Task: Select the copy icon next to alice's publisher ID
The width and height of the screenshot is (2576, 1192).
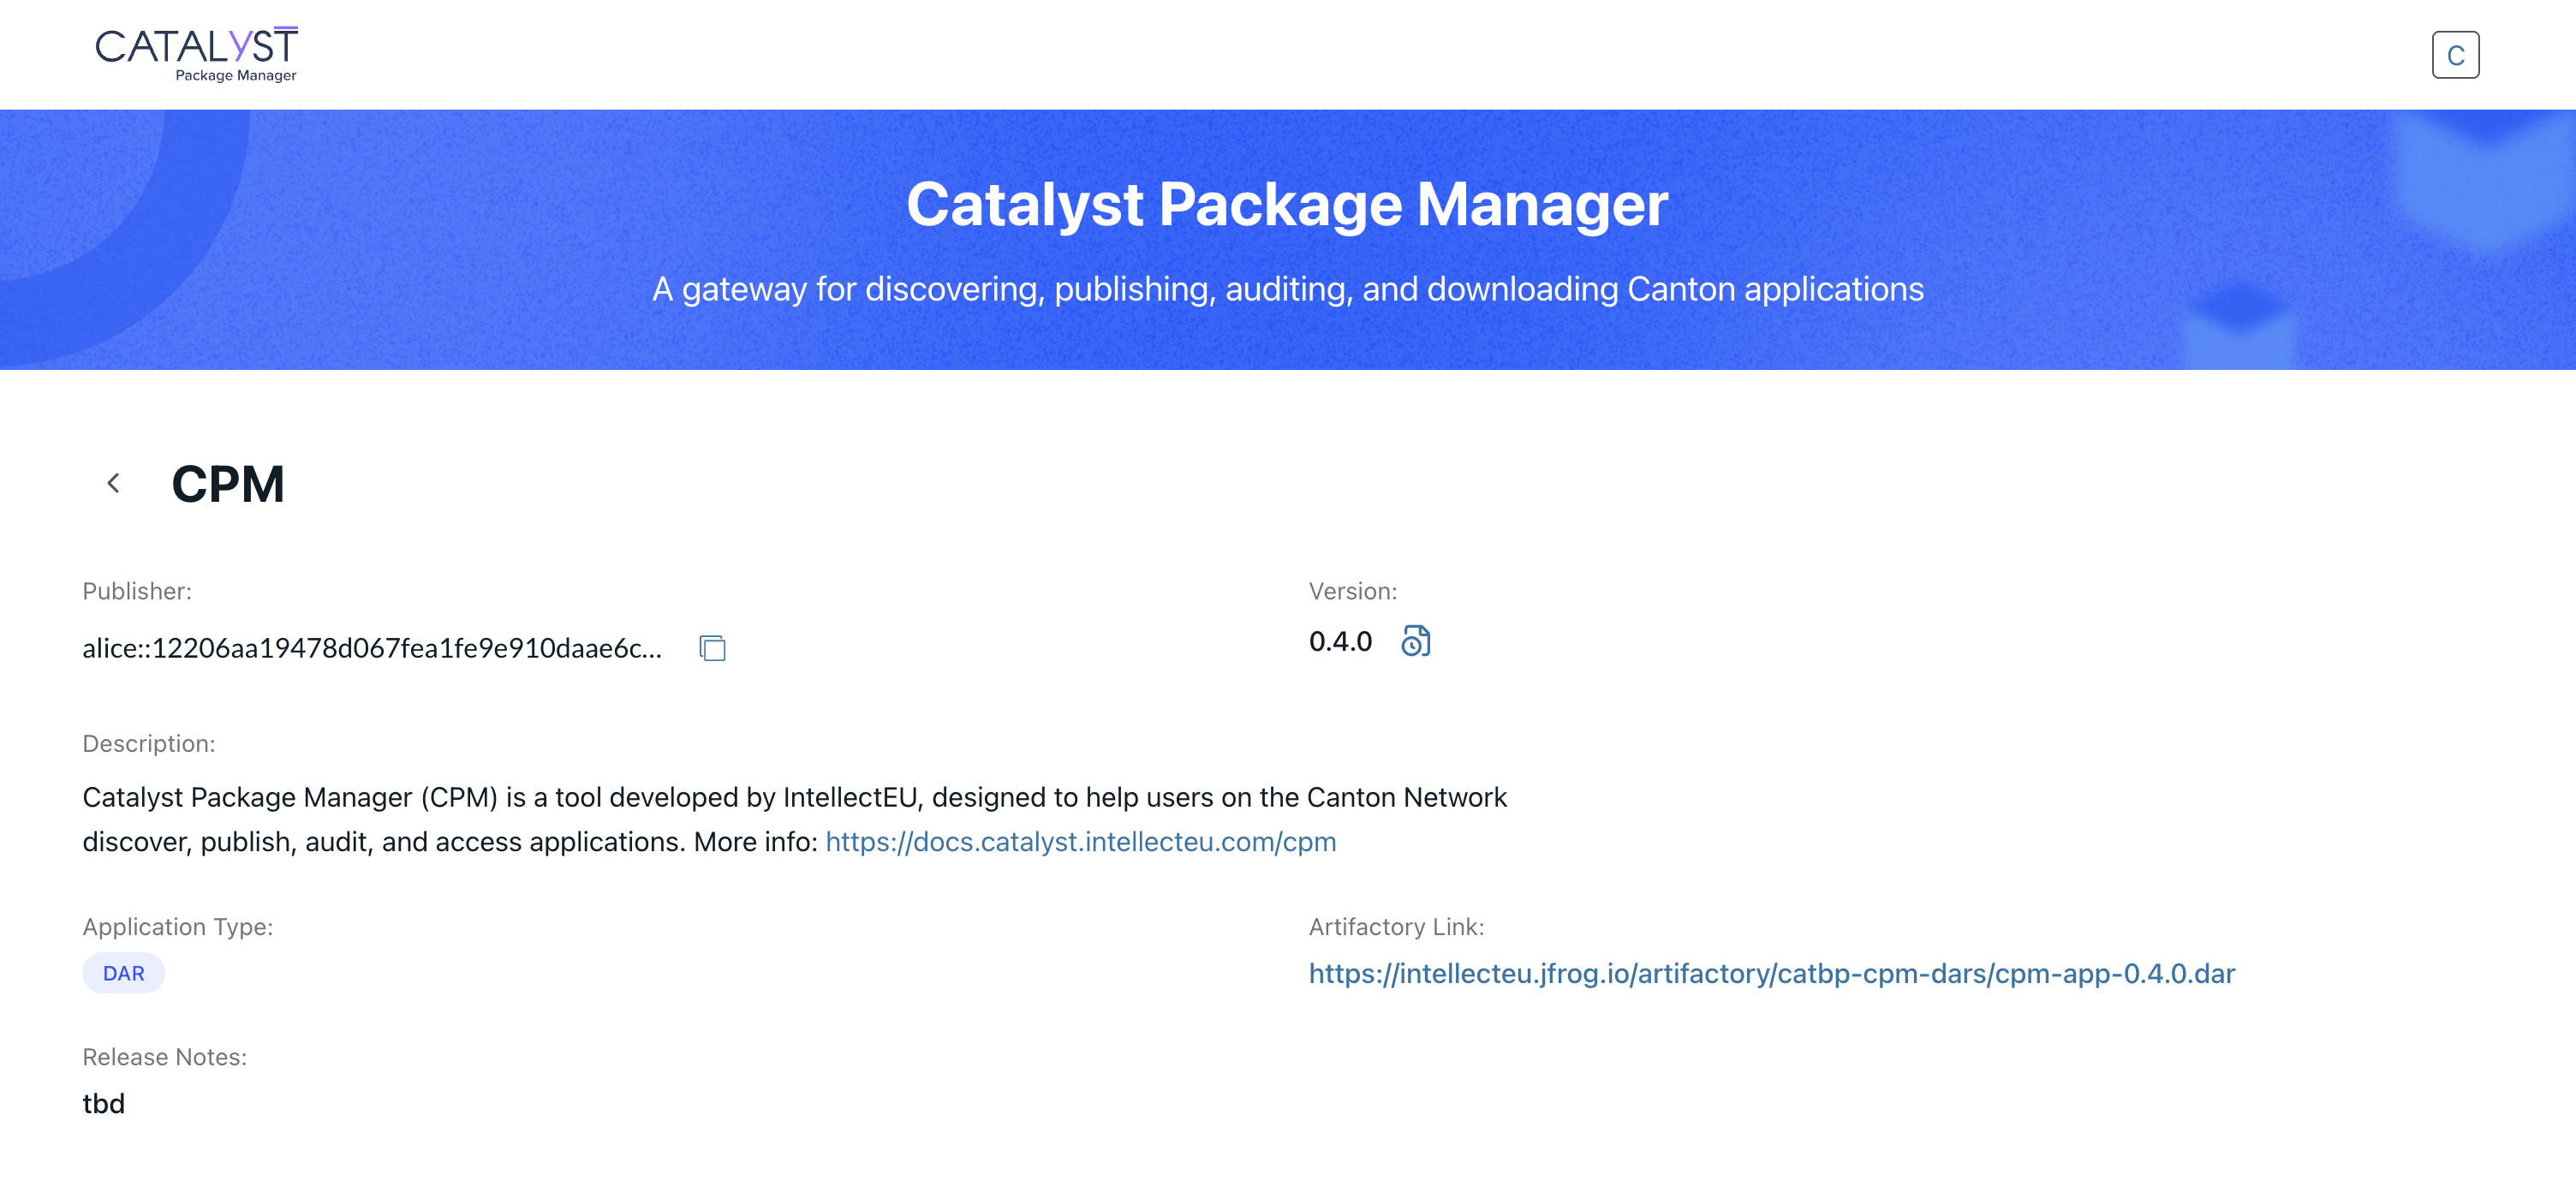Action: (712, 649)
